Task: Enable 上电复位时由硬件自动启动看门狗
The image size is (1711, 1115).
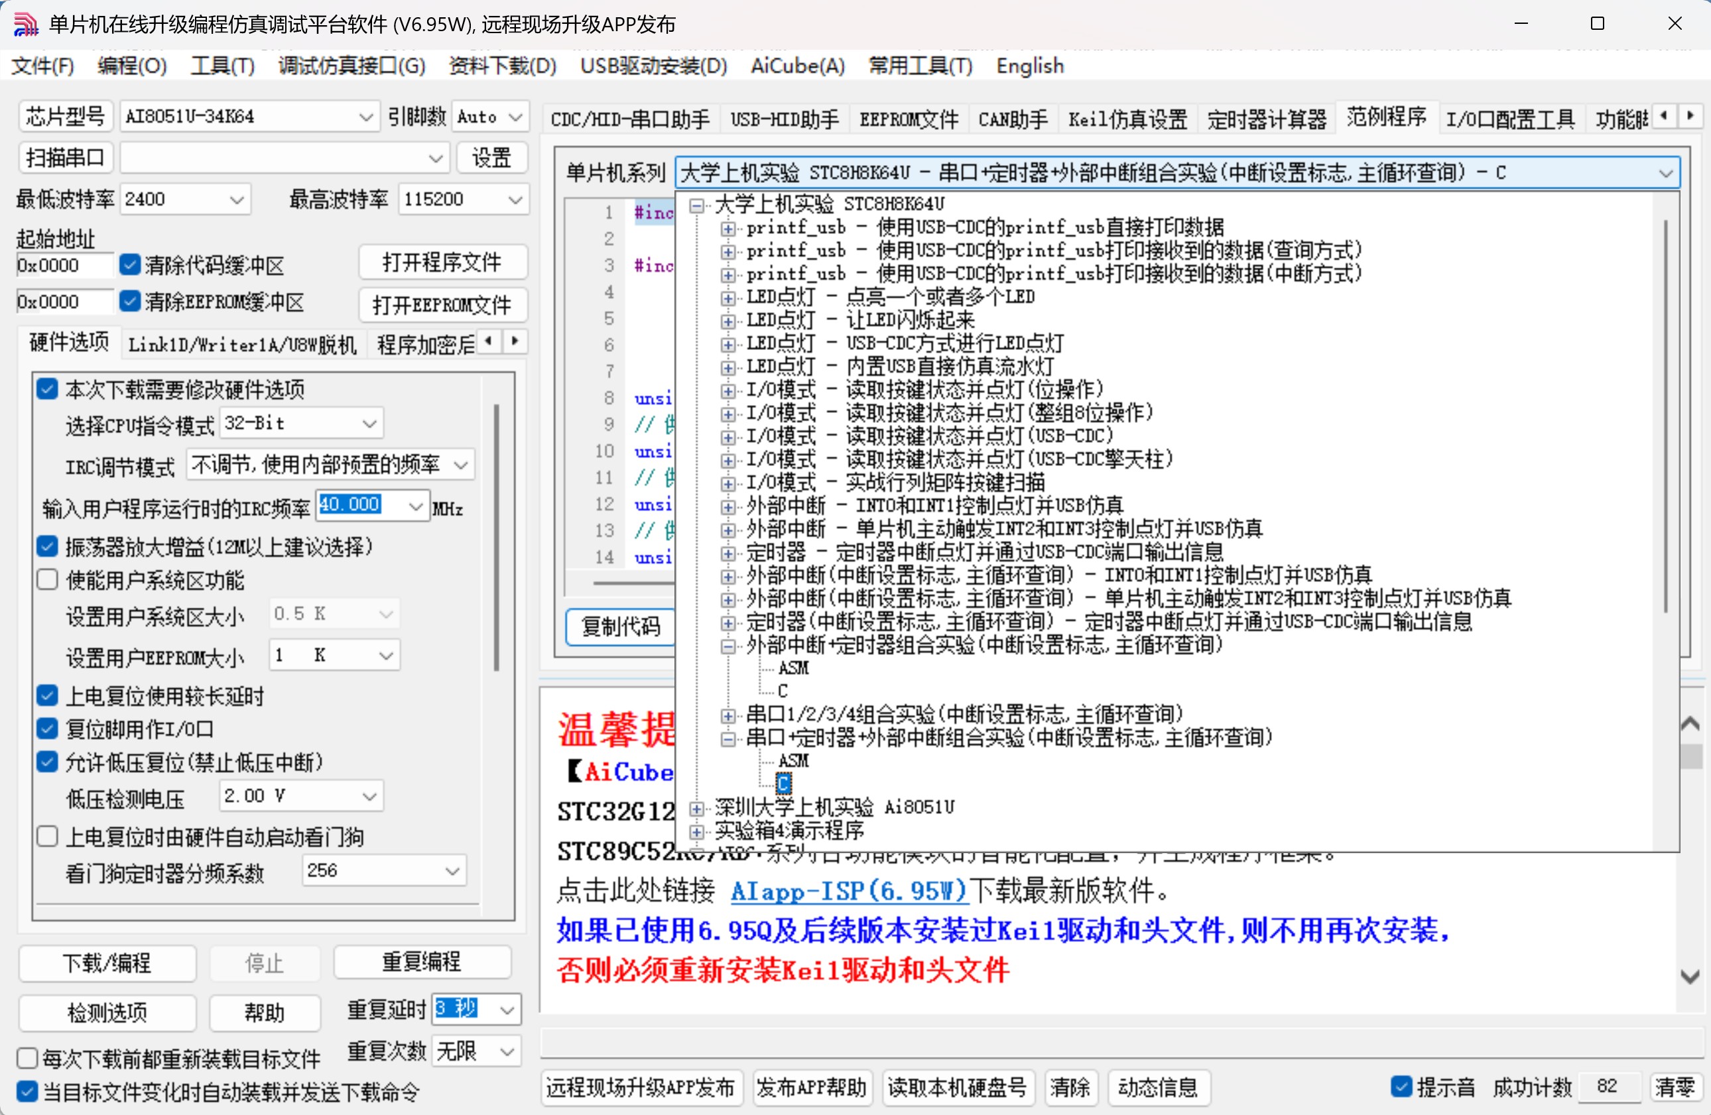Action: click(48, 837)
